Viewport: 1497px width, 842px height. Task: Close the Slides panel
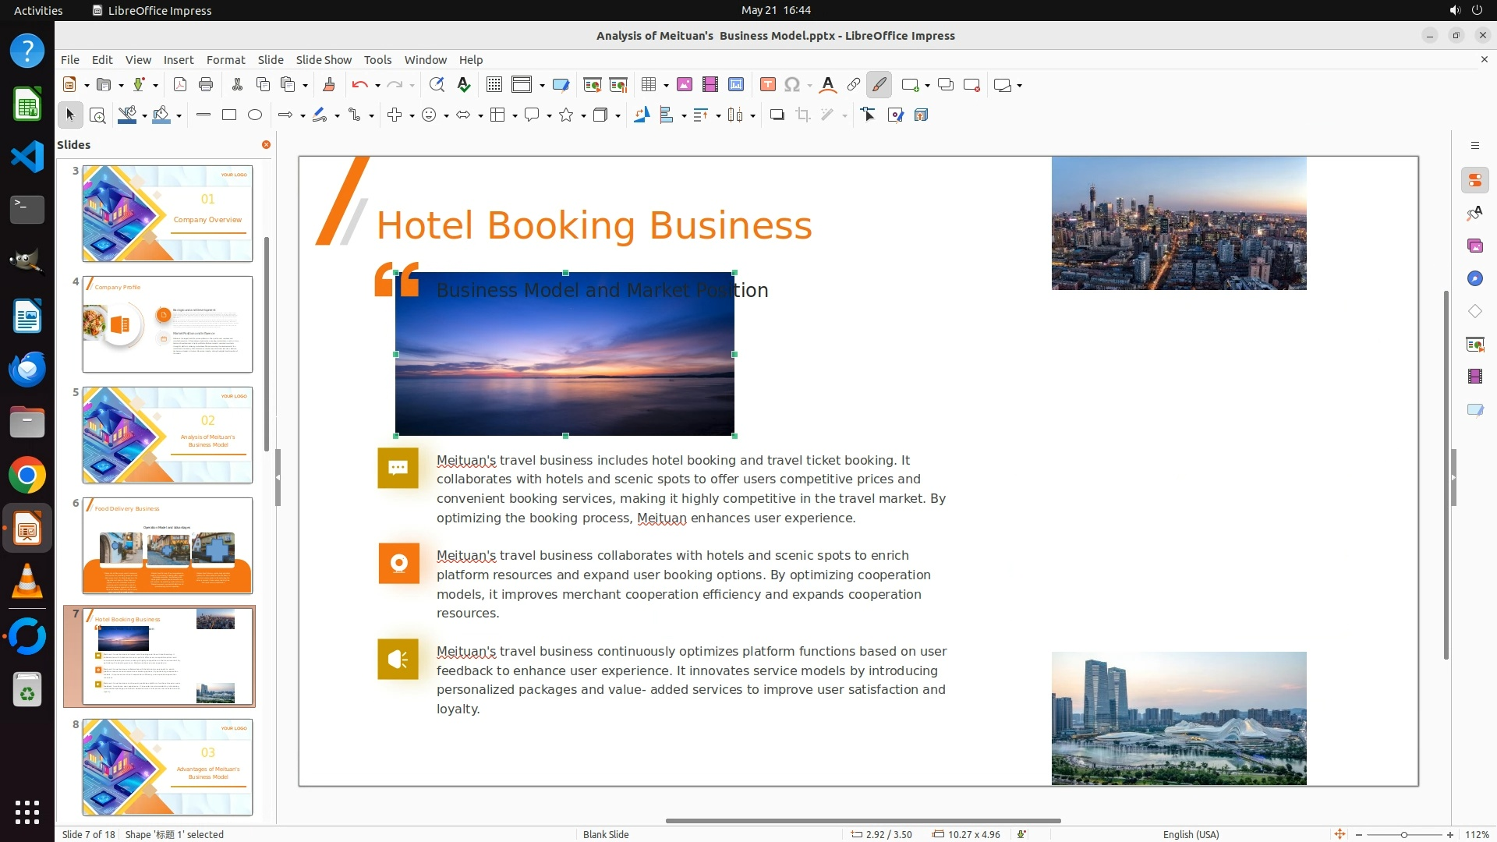tap(266, 145)
